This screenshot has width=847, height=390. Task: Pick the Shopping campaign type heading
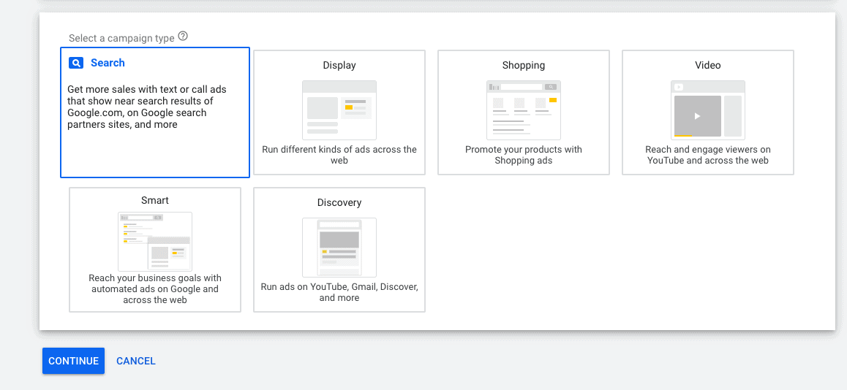[x=524, y=65]
